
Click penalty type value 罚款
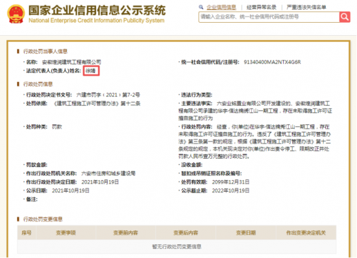point(57,127)
